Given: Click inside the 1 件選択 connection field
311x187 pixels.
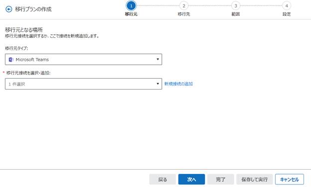Looking at the screenshot, I should coord(84,84).
